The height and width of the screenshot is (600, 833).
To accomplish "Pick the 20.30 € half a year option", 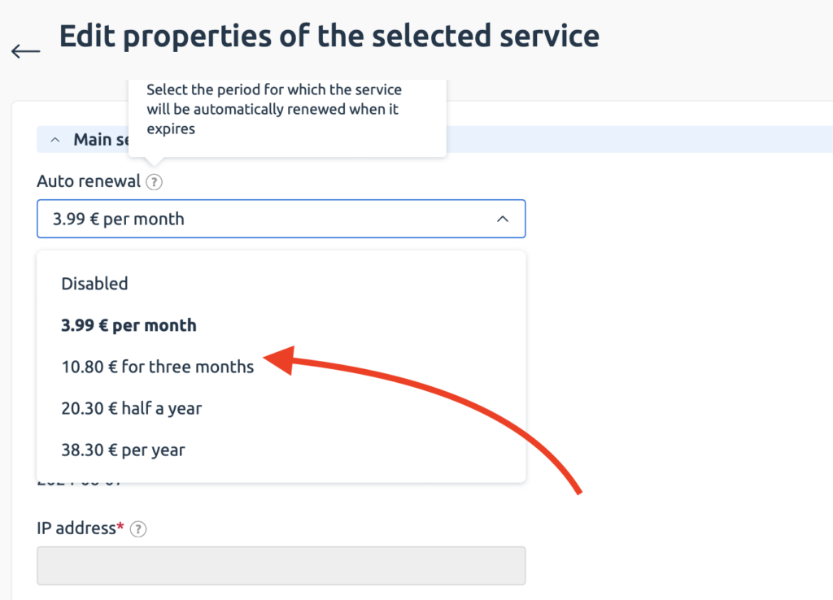I will [131, 408].
